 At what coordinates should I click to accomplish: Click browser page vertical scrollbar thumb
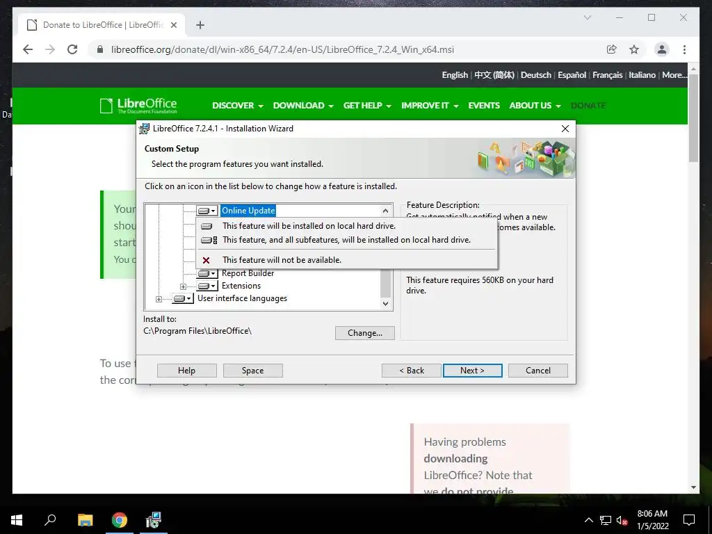[x=693, y=118]
